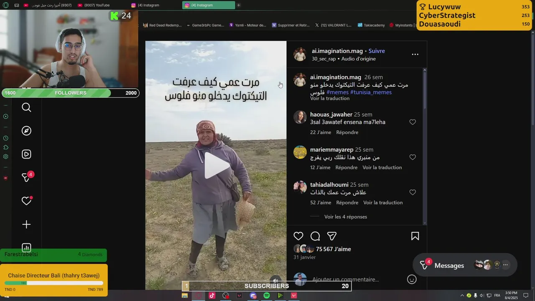The height and width of the screenshot is (301, 535).
Task: Open the #memes hashtag
Action: click(337, 92)
